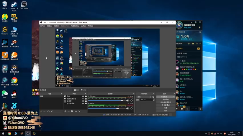
Task: Open 腾讯QQ penguin desktop shortcut
Action: 14,94
